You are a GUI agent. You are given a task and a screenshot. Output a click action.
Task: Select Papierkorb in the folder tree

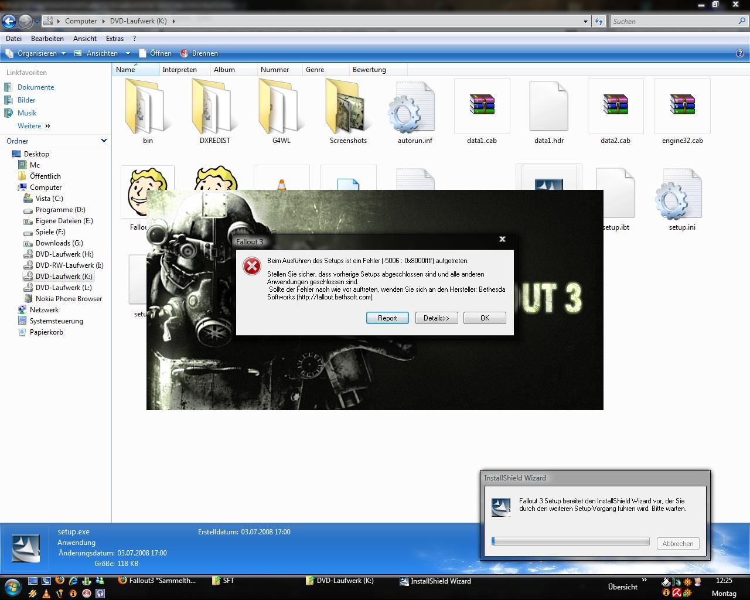(46, 332)
